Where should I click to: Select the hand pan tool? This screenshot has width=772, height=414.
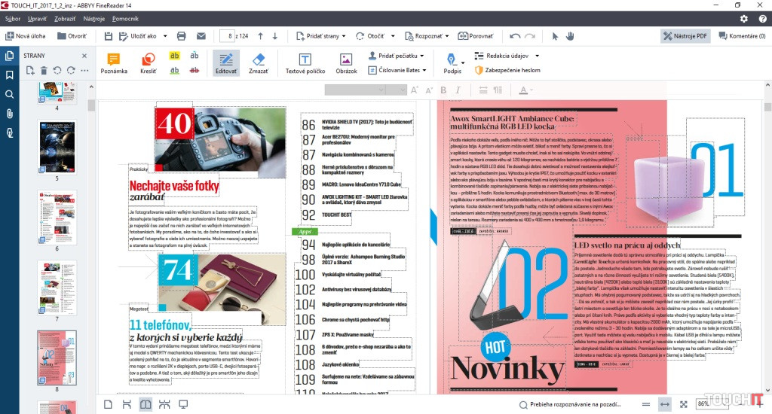click(571, 35)
